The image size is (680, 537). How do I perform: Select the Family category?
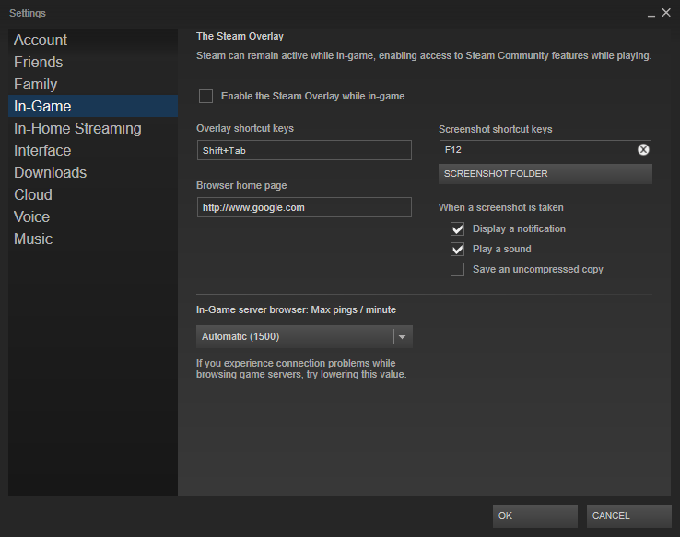pyautogui.click(x=93, y=84)
